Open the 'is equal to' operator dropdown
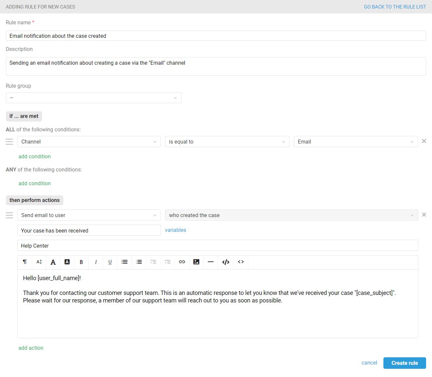432x377 pixels. click(x=227, y=142)
